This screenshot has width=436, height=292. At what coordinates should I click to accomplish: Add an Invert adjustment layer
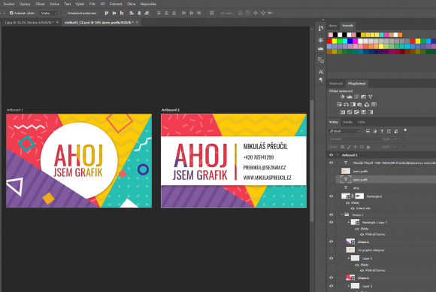(342, 112)
